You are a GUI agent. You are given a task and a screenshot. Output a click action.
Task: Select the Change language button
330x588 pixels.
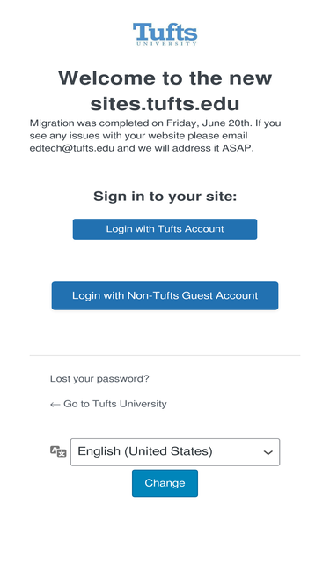(165, 483)
